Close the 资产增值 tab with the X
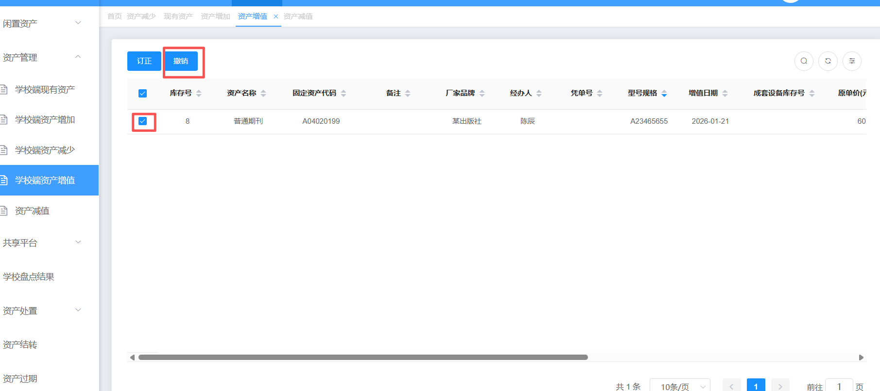The width and height of the screenshot is (880, 391). [276, 16]
